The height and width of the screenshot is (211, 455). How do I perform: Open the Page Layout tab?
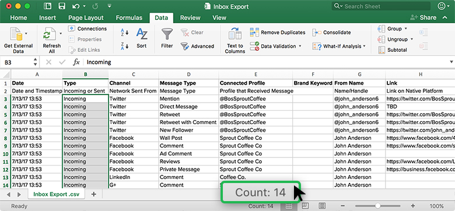pos(86,17)
